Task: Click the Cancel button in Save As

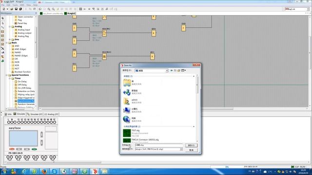Action: coord(191,150)
